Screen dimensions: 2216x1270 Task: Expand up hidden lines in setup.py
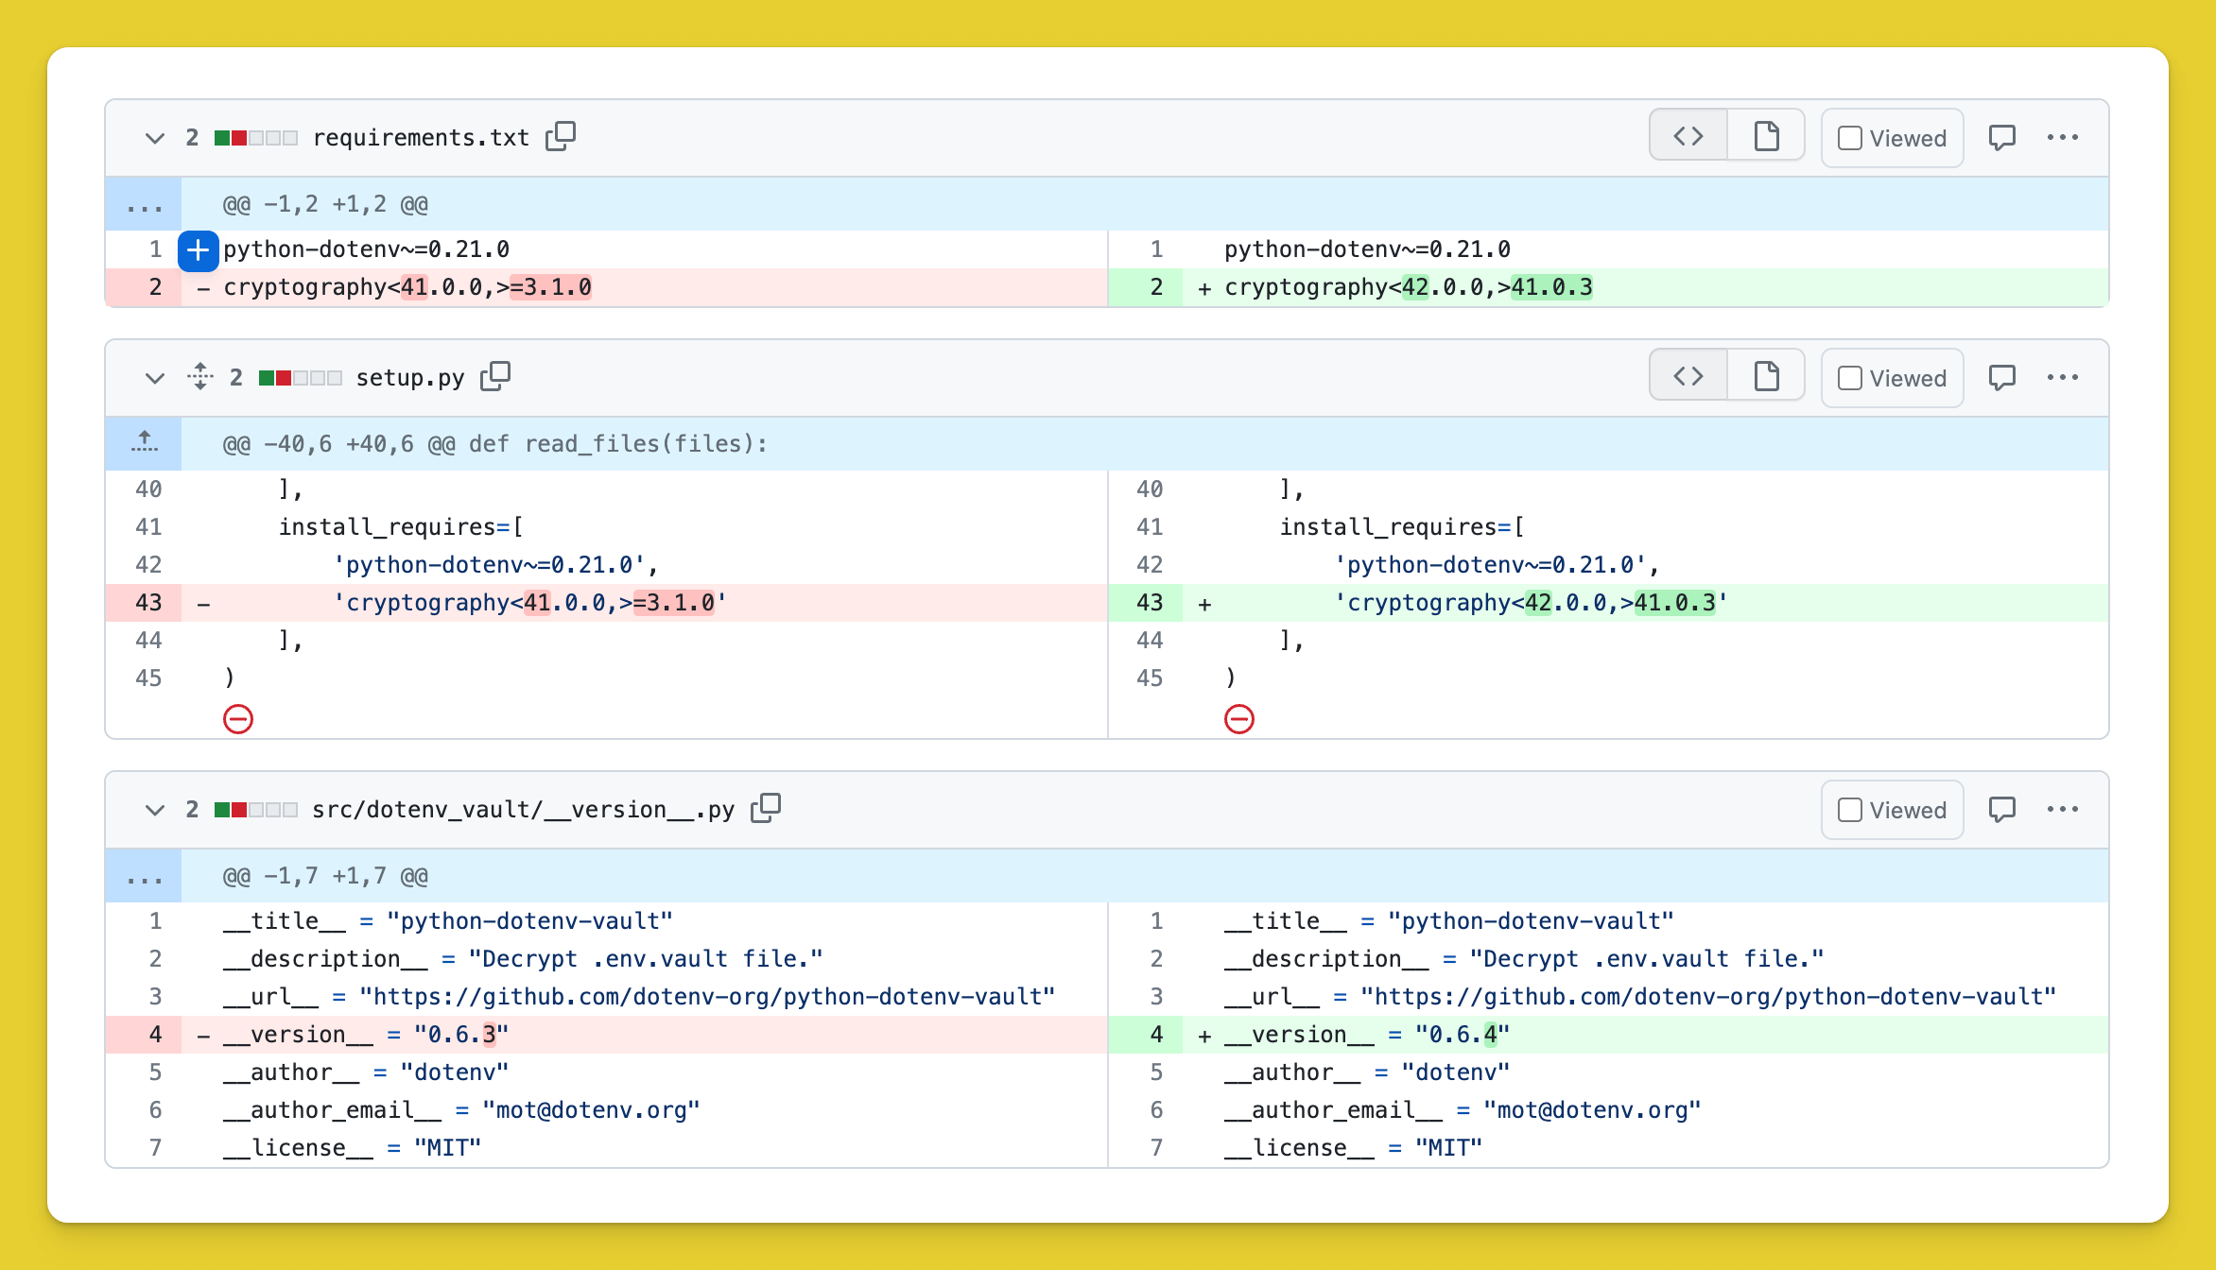145,442
